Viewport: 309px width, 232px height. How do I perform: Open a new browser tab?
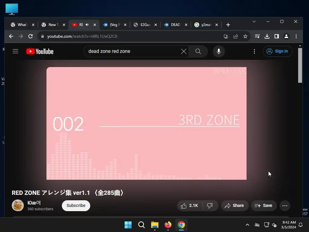point(228,25)
